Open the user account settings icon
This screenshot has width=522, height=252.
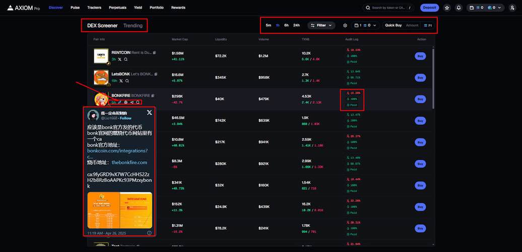(512, 8)
